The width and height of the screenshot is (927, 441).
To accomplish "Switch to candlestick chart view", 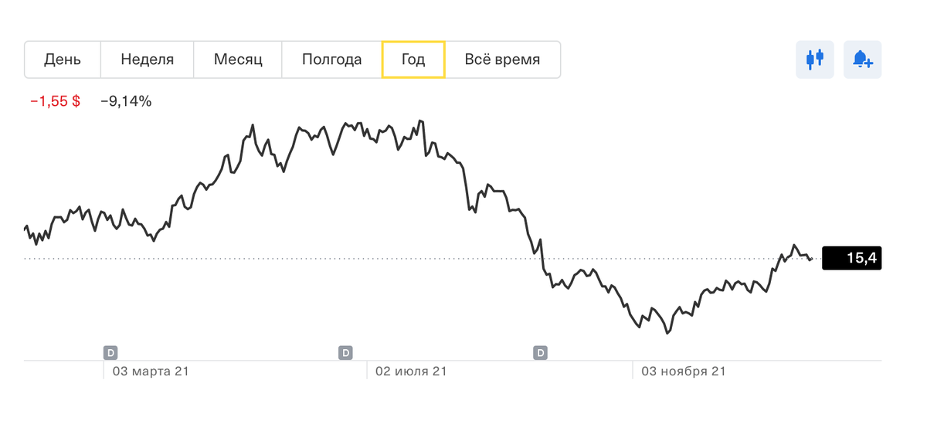I will (x=815, y=59).
